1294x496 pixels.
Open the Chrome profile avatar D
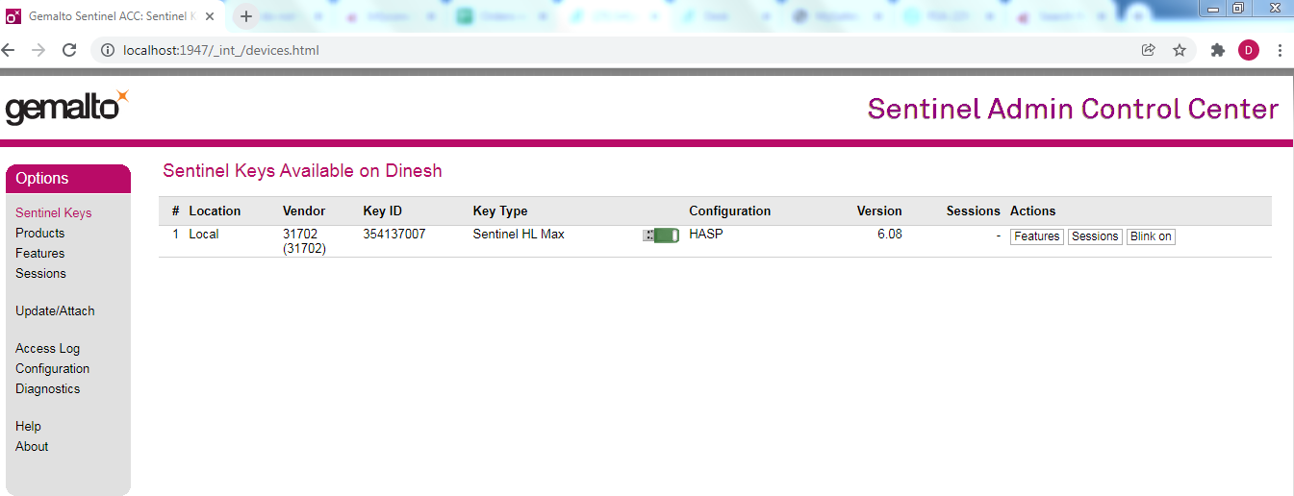pyautogui.click(x=1248, y=50)
